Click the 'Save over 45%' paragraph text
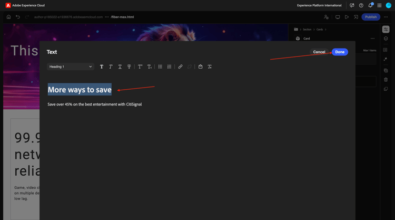Viewport: 395px width, 220px height. coord(95,104)
